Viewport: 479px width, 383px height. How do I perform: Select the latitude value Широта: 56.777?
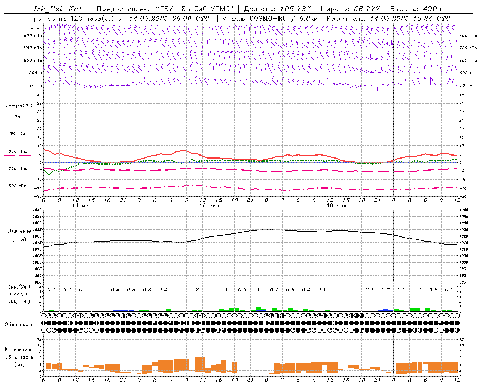pos(351,9)
